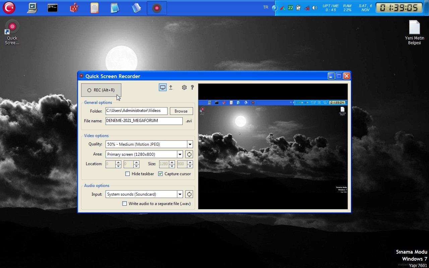Screen dimensions: 429x268
Task: Open the red cubes taskbar icon
Action: tap(74, 8)
